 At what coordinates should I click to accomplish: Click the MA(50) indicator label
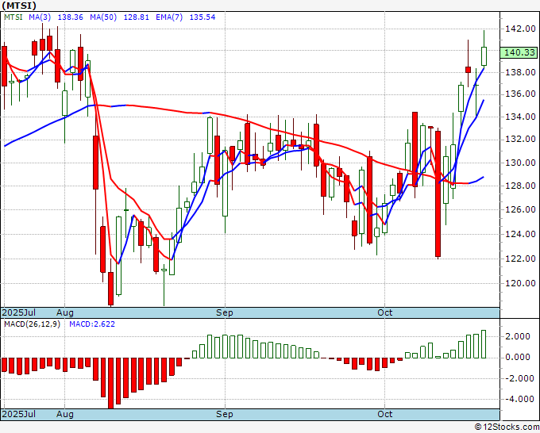103,17
